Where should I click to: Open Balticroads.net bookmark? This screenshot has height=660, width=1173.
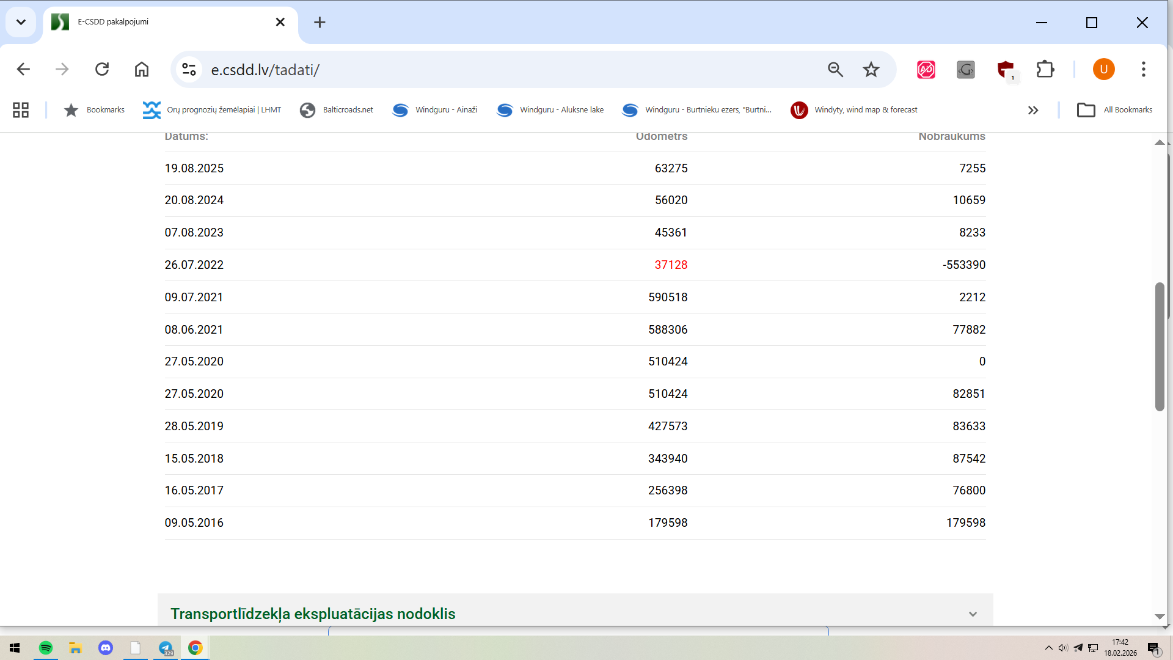337,110
